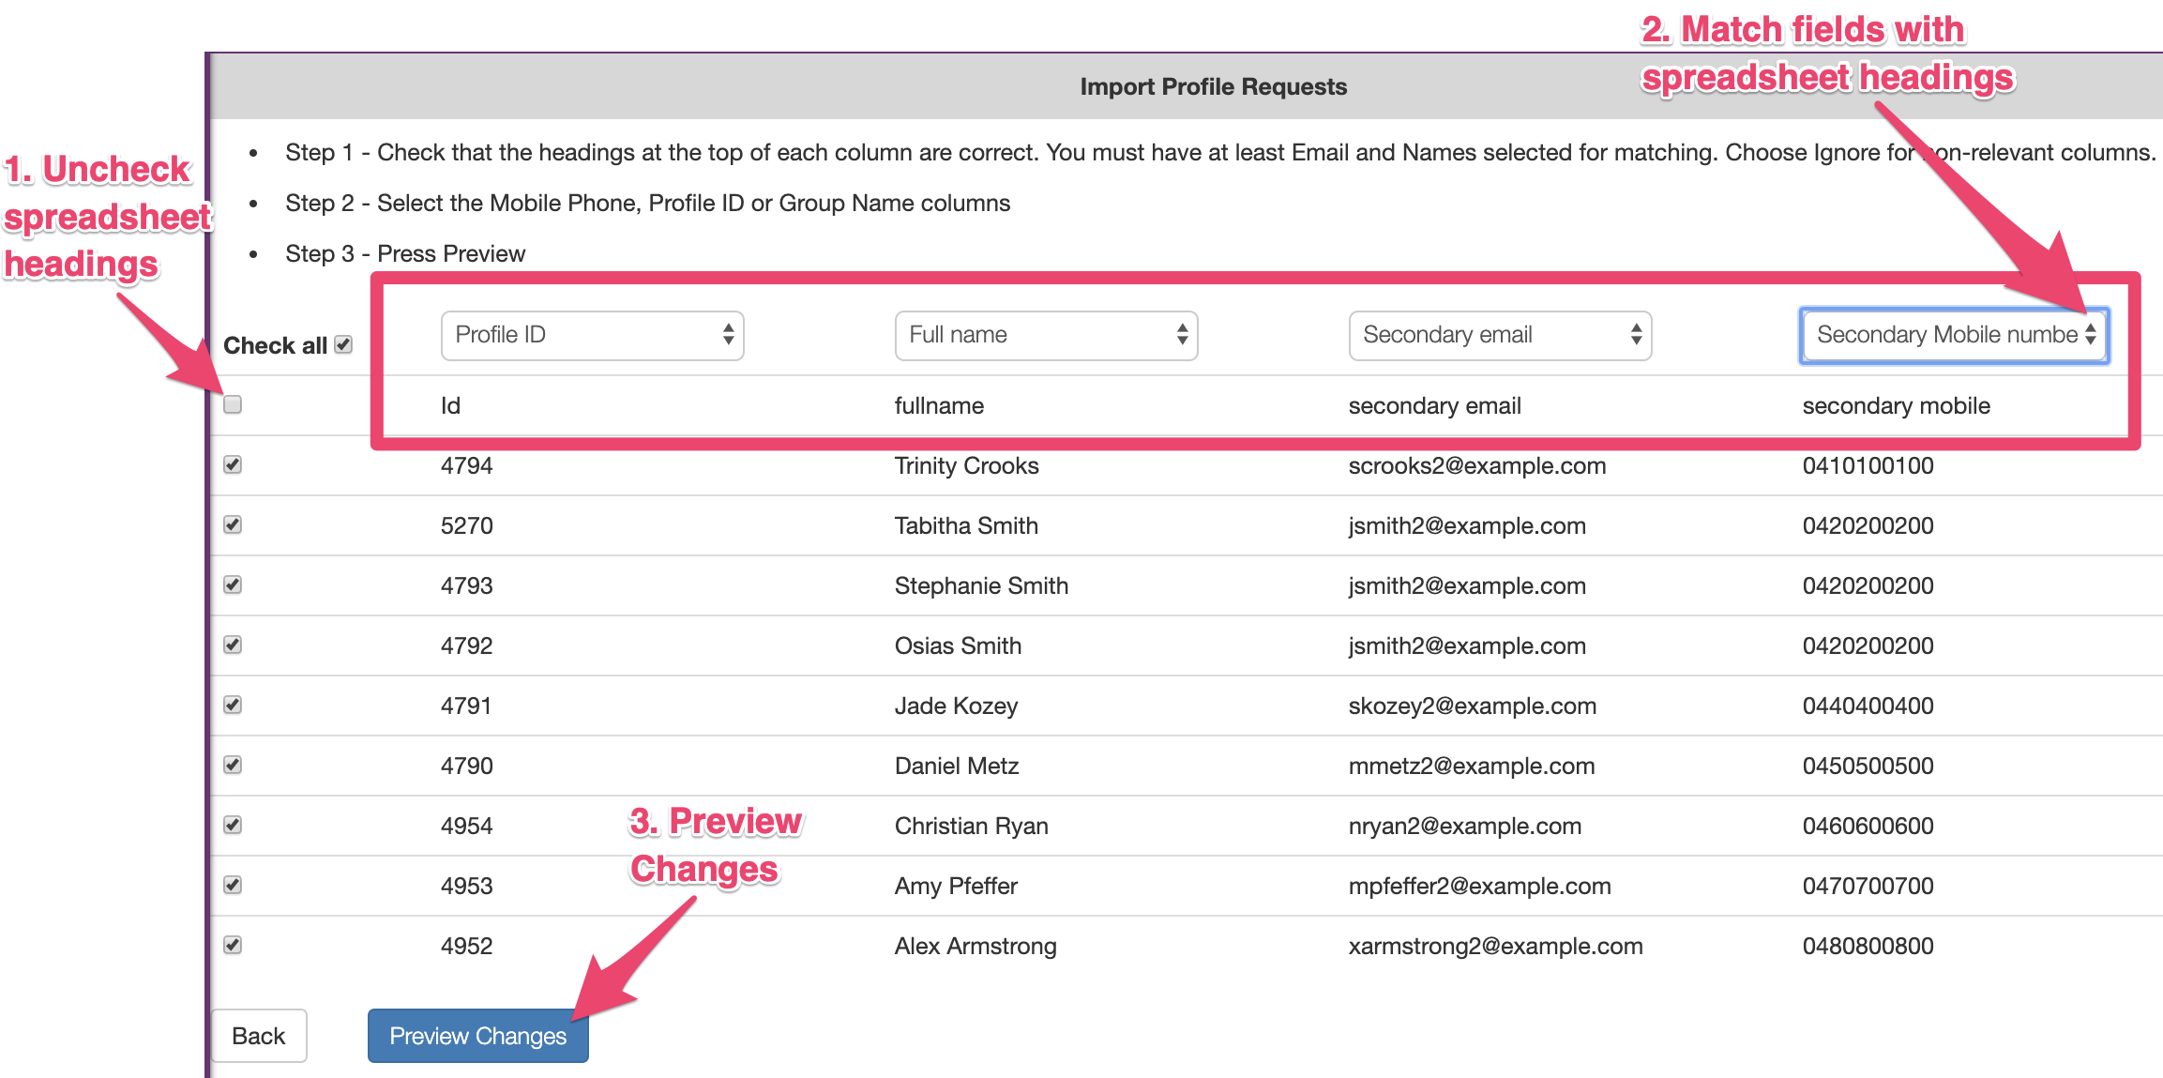The image size is (2163, 1078).
Task: Uncheck the Osias Smith row checkbox
Action: tap(233, 645)
